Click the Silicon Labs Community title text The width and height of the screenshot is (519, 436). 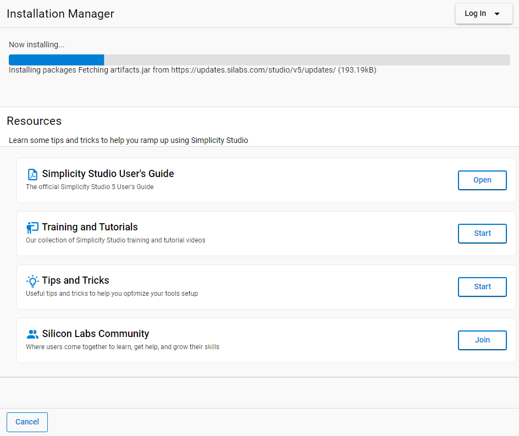pos(96,334)
